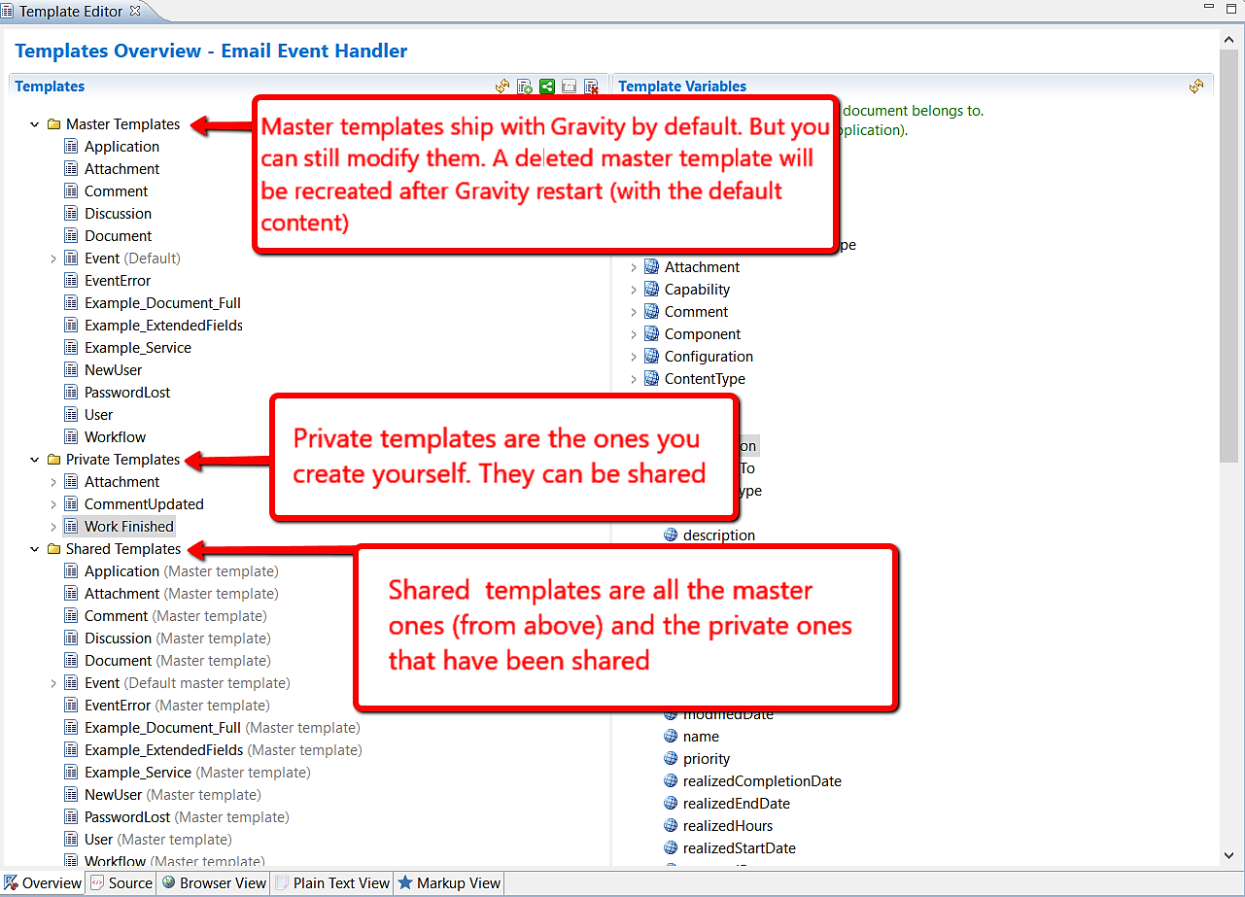Switch to the Source tab
Viewport: 1245px width, 897px height.
(x=121, y=883)
